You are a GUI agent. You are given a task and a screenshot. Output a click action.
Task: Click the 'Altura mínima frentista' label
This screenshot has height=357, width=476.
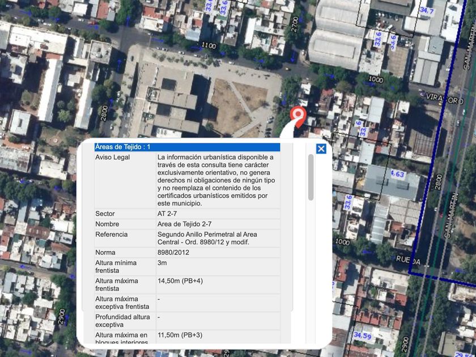click(116, 266)
